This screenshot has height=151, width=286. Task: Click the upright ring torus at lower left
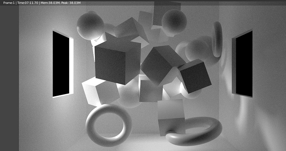tap(109, 125)
